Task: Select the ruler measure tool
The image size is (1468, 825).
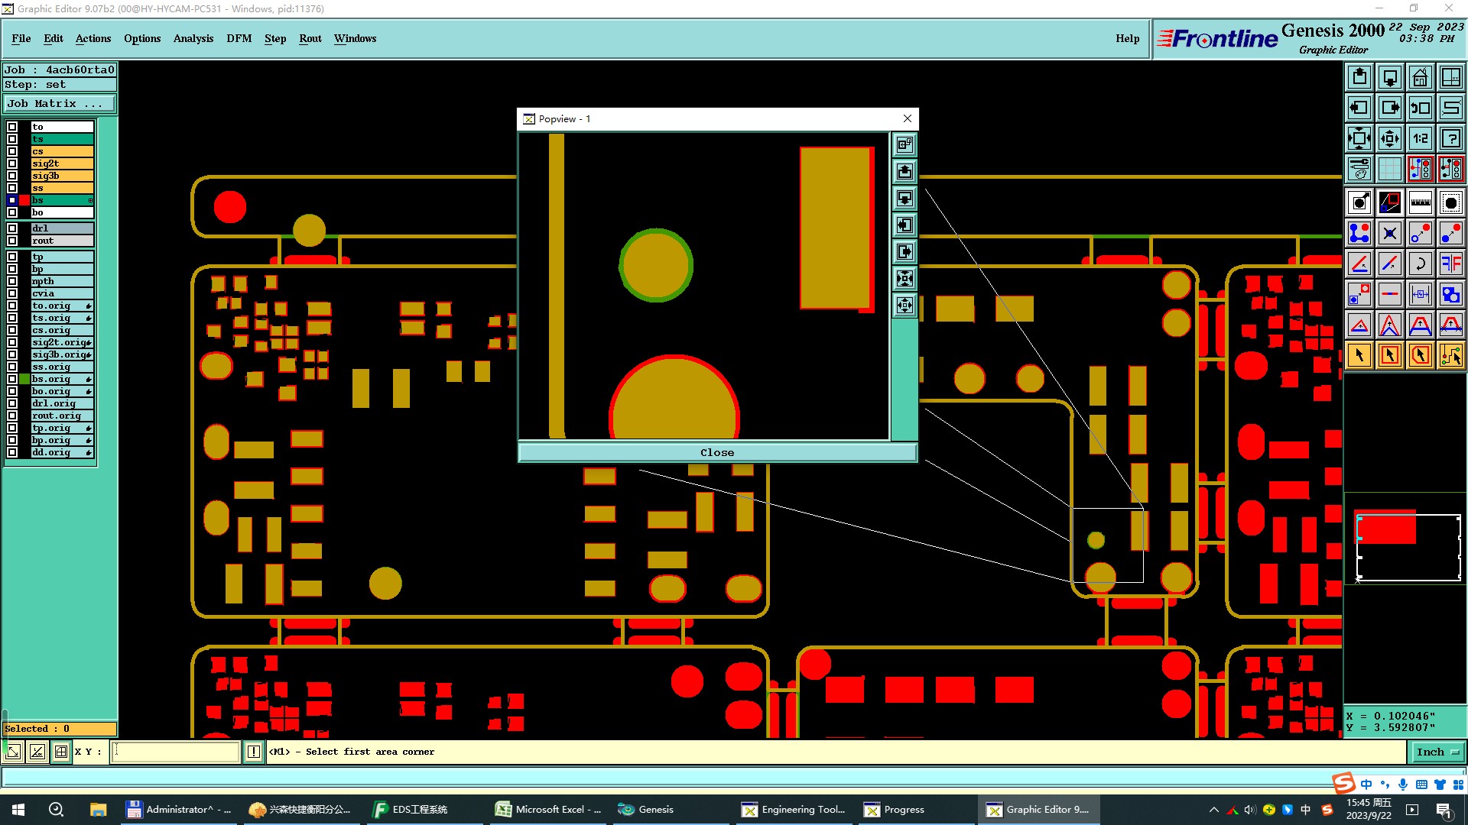Action: [x=1420, y=202]
